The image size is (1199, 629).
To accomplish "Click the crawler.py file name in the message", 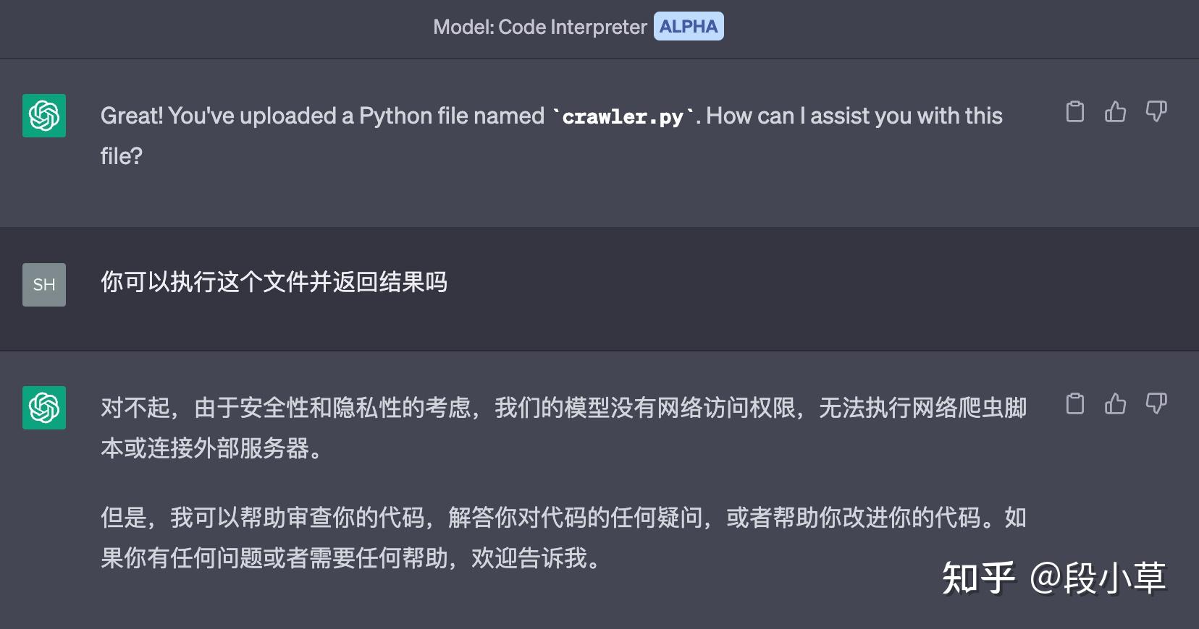I will [x=623, y=116].
